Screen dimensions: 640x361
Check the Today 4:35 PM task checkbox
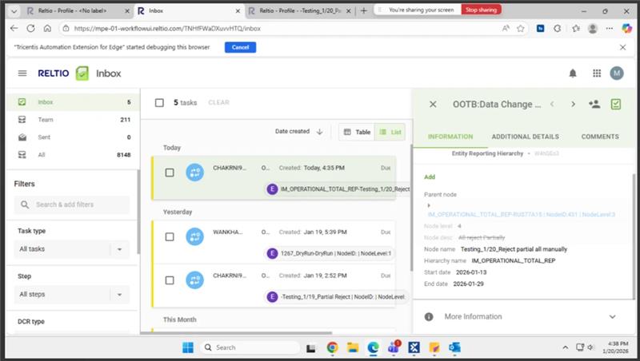click(x=170, y=173)
